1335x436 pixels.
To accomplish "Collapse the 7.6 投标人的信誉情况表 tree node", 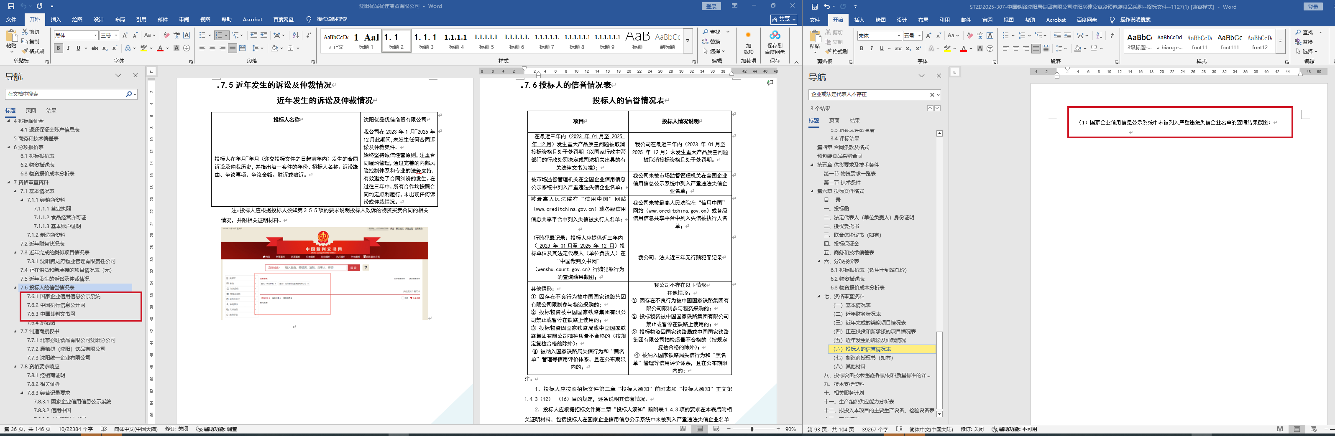I will pos(15,288).
